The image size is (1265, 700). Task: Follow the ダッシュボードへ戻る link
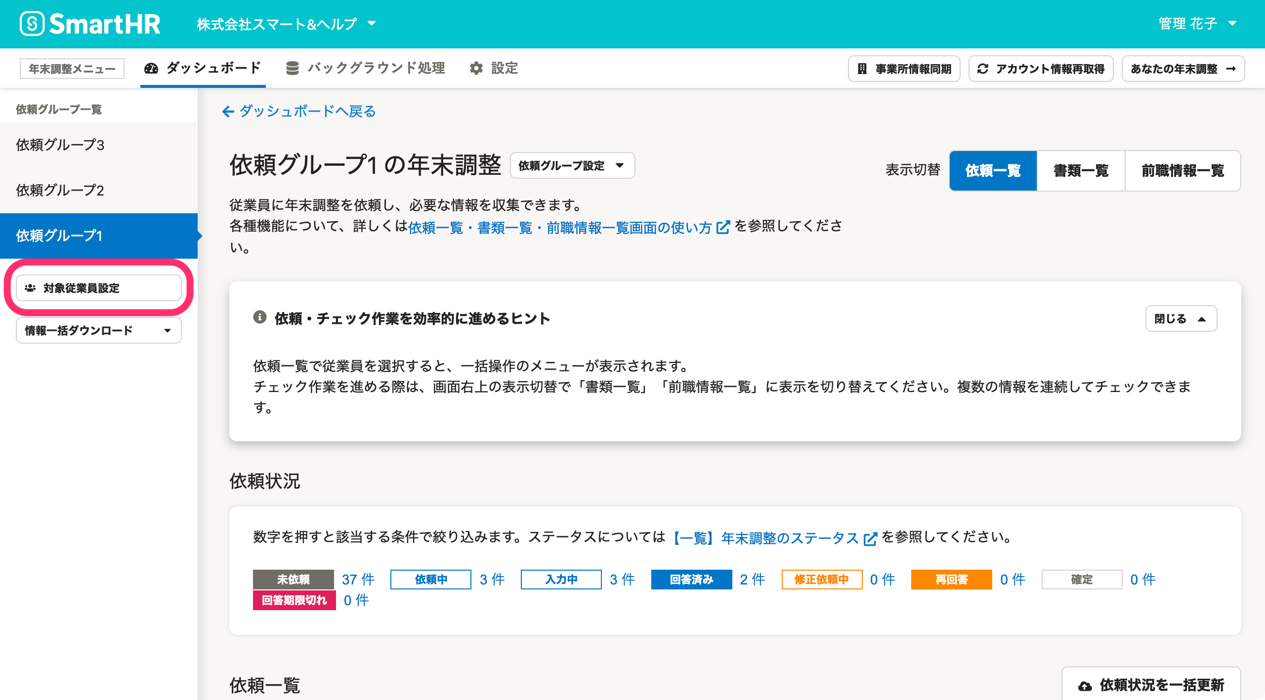click(299, 112)
